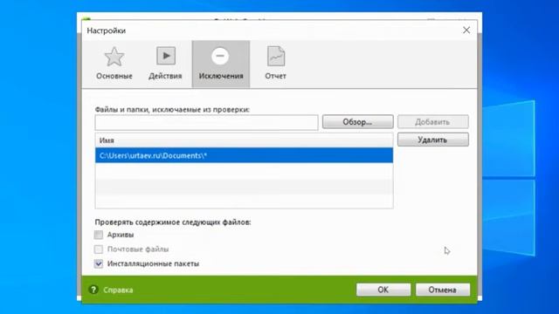559x314 pixels.
Task: Open the Действия tab play icon
Action: coord(166,56)
